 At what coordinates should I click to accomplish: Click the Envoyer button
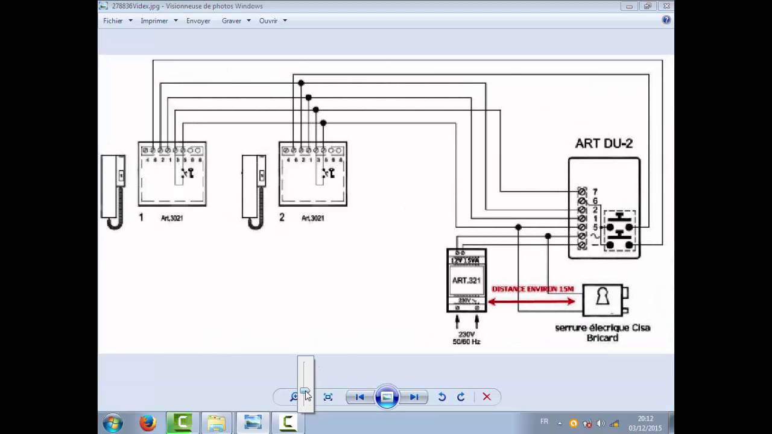[198, 20]
